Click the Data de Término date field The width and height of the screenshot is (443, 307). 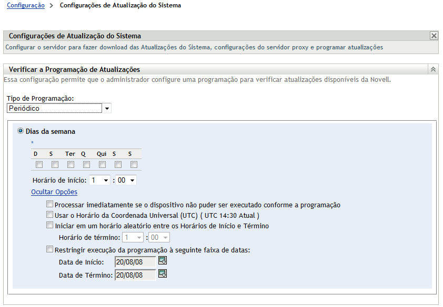click(x=135, y=275)
